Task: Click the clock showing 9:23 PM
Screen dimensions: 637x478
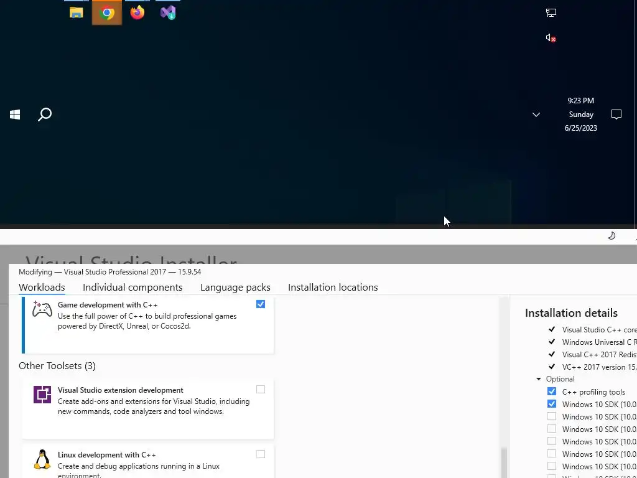Action: pyautogui.click(x=580, y=100)
